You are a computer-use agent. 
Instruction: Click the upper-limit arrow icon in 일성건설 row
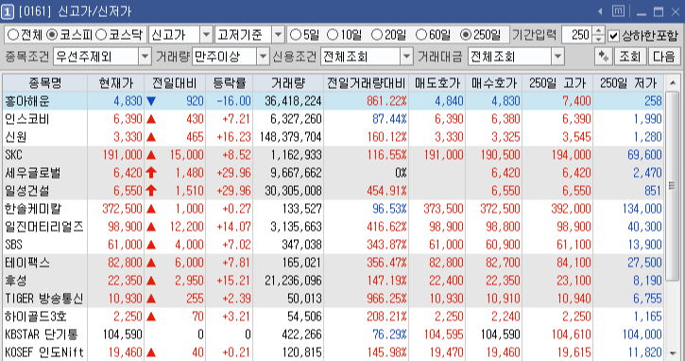tap(151, 191)
